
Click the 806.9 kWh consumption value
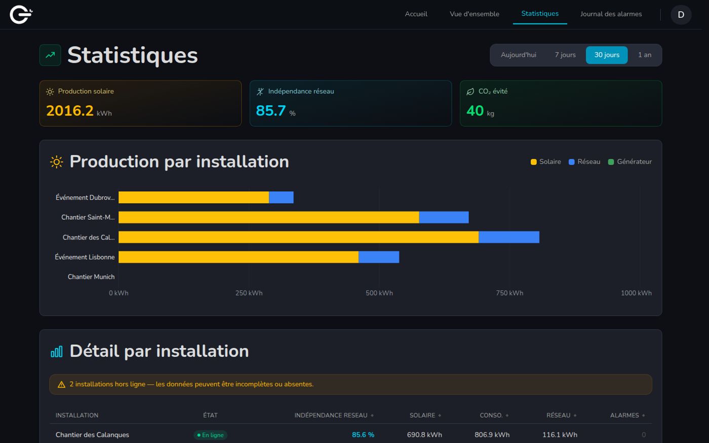[x=492, y=435]
